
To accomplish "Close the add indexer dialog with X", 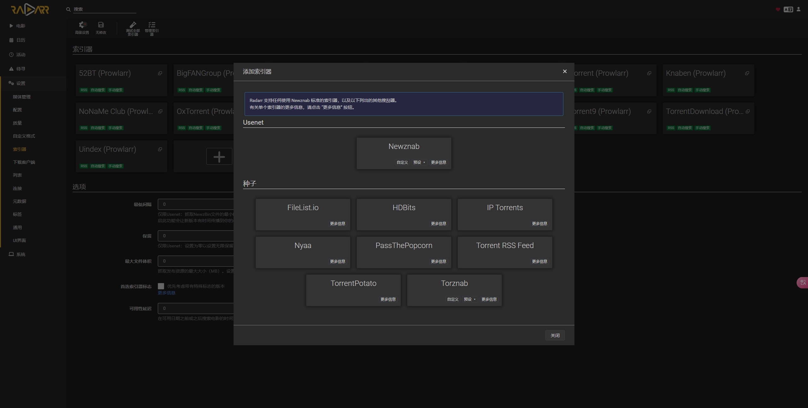I will click(565, 71).
